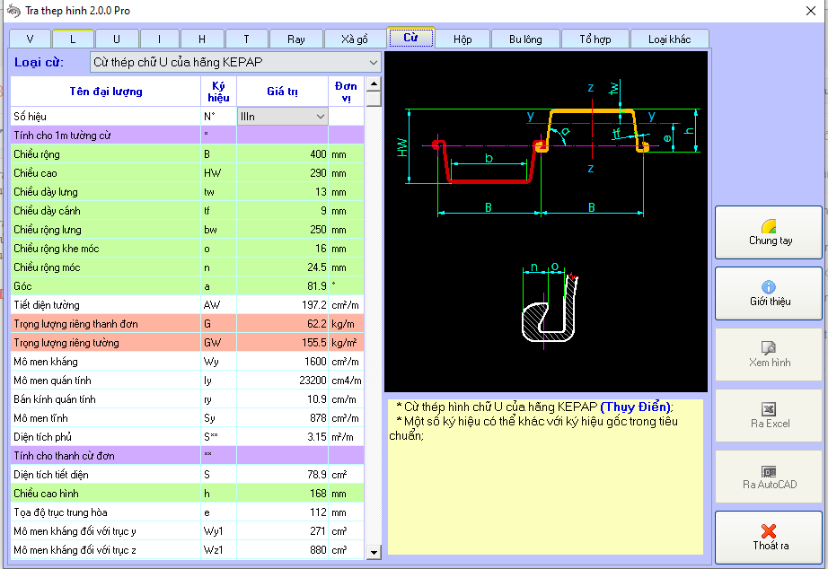Click the Xem hình preview icon
The image size is (828, 569).
[769, 347]
